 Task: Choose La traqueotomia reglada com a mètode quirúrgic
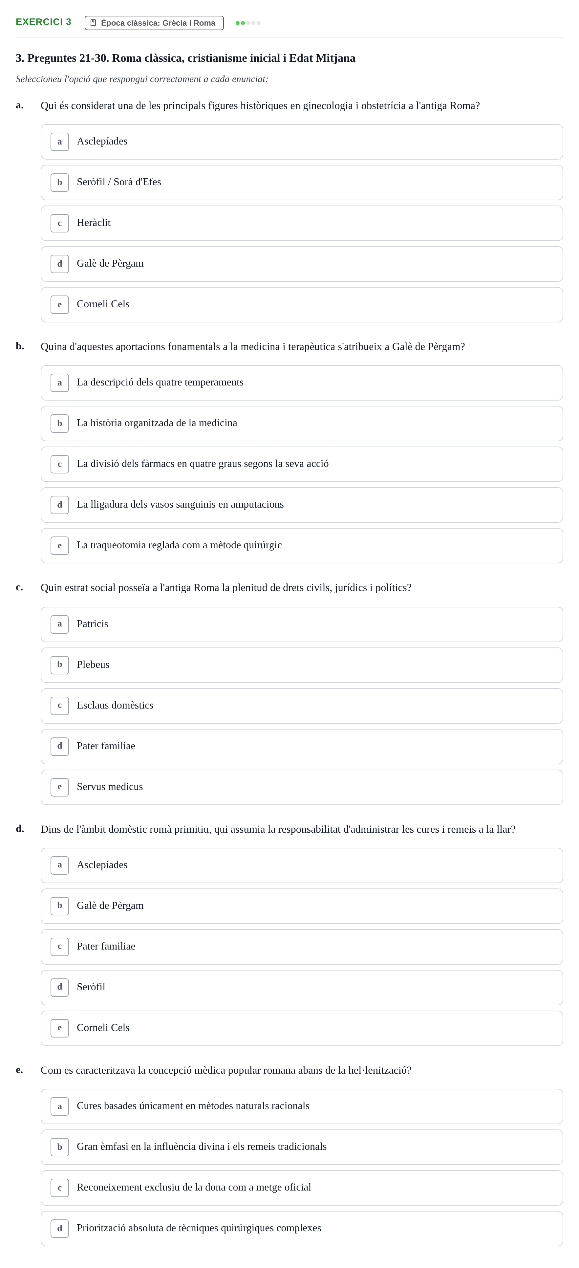tap(302, 546)
